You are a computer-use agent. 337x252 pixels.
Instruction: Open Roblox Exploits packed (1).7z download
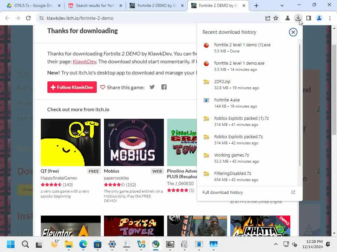click(248, 121)
